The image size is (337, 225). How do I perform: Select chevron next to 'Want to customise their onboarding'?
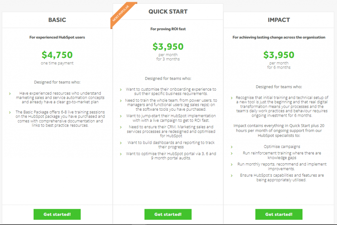121,90
